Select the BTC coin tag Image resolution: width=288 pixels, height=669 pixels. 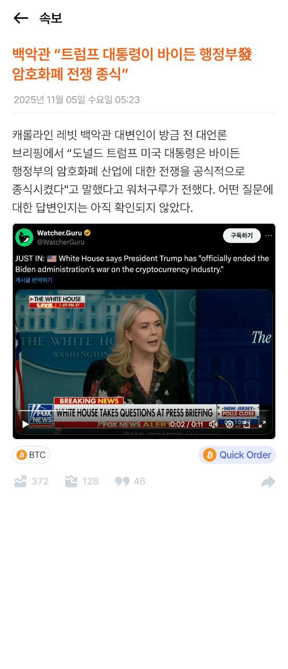click(x=31, y=455)
